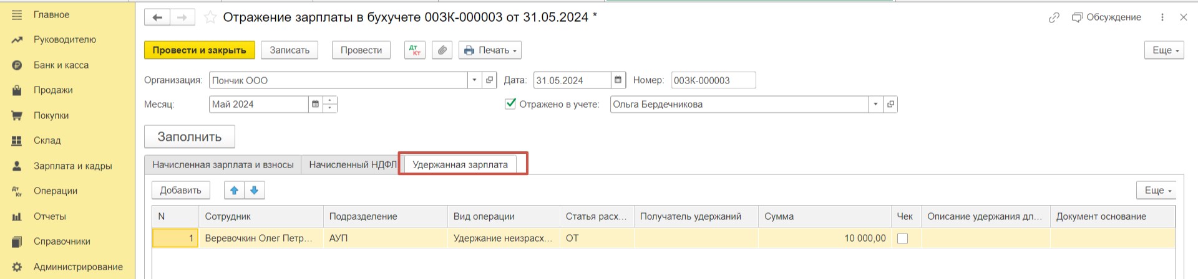Viewport: 1198px width, 279px height.
Task: Open the Покупки section
Action: coord(51,115)
